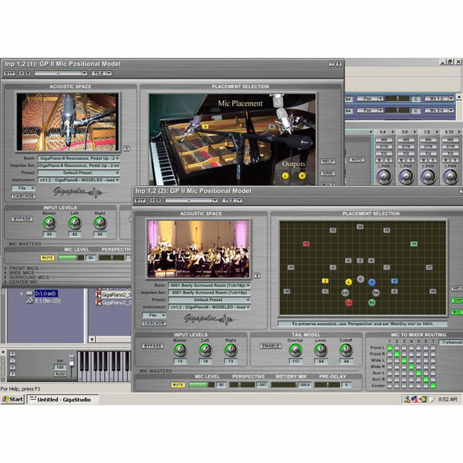Adjust the WET/DRY MIX slider

(x=283, y=385)
